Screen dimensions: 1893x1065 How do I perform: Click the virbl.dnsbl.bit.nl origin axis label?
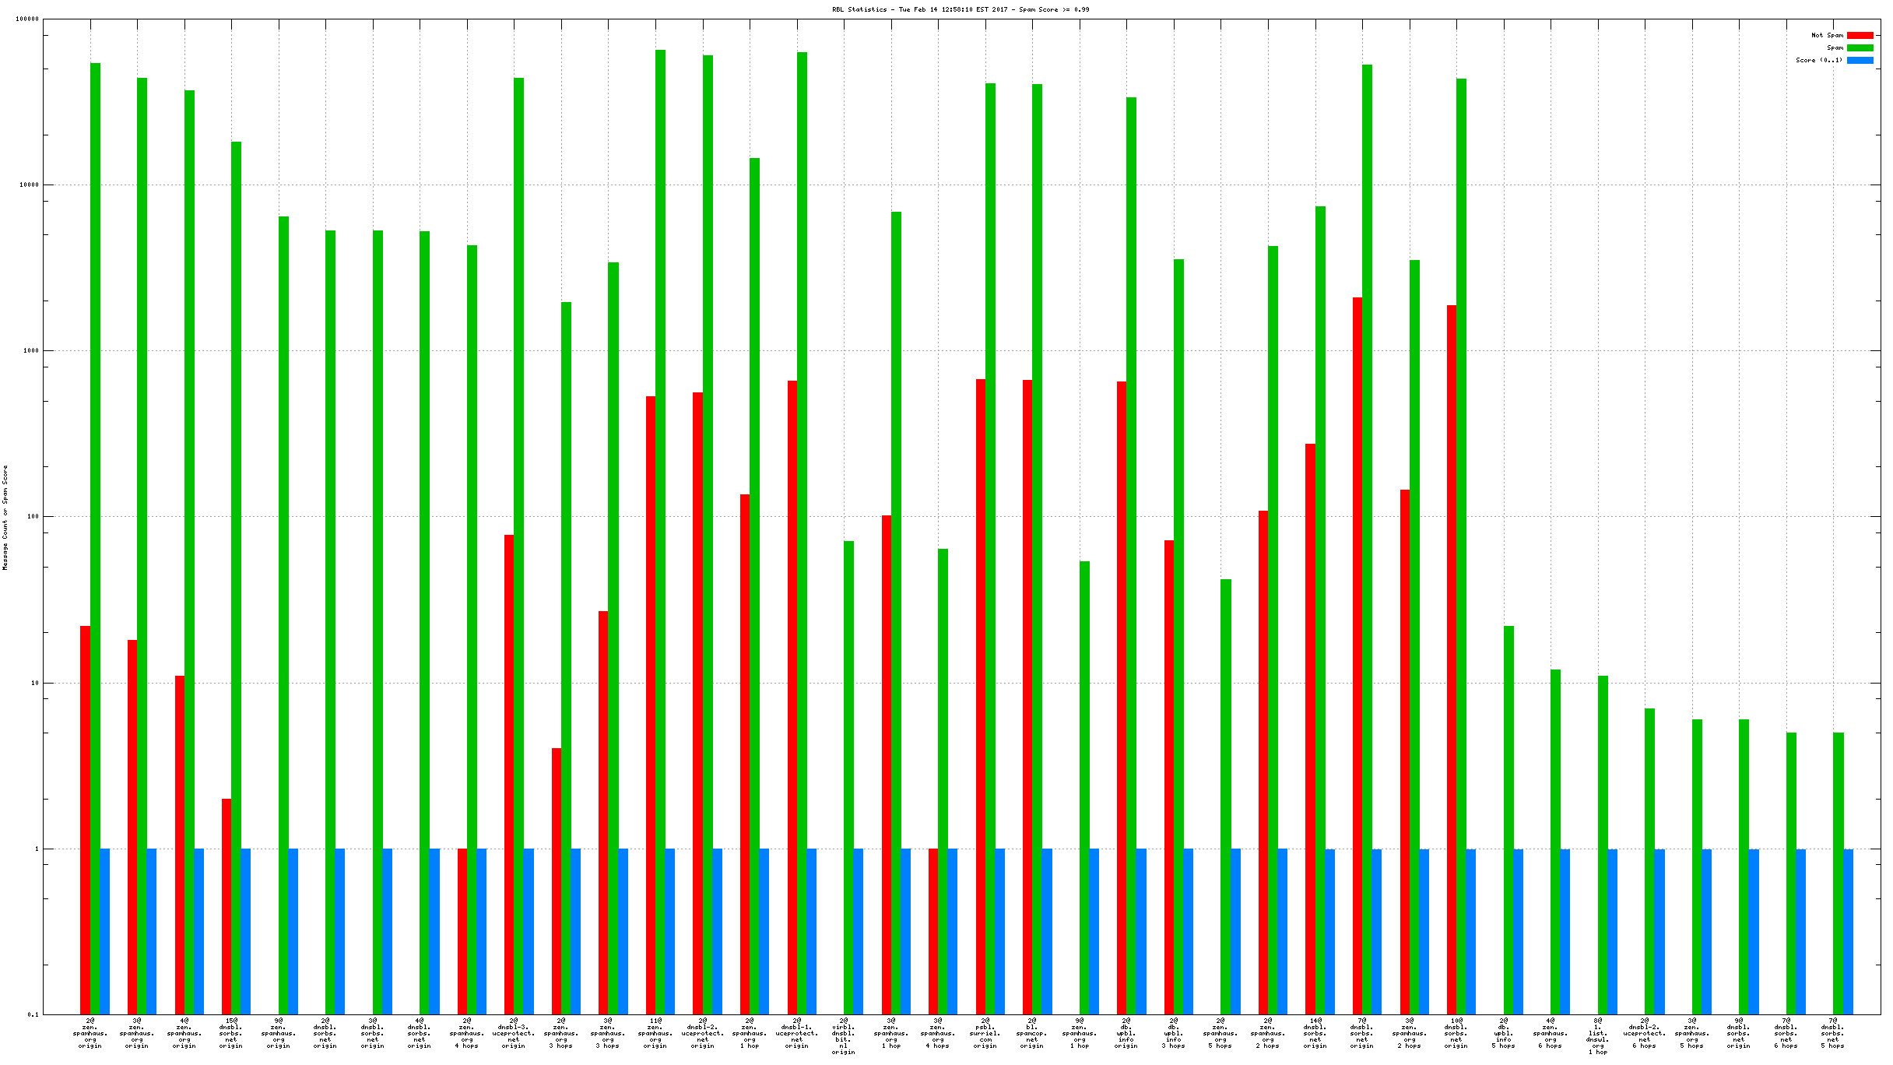(843, 1036)
